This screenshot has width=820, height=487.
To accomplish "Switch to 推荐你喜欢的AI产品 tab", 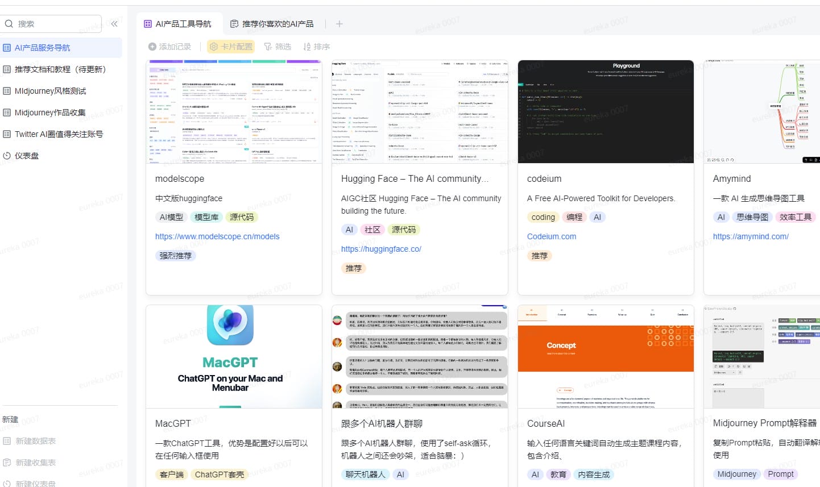I will 272,24.
